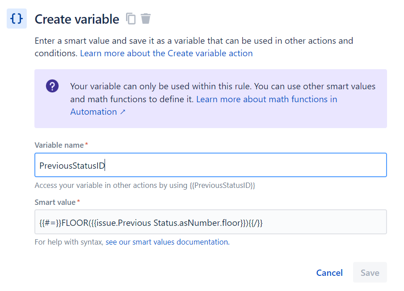Focus the Variable name input field
404x291 pixels.
tap(210, 166)
